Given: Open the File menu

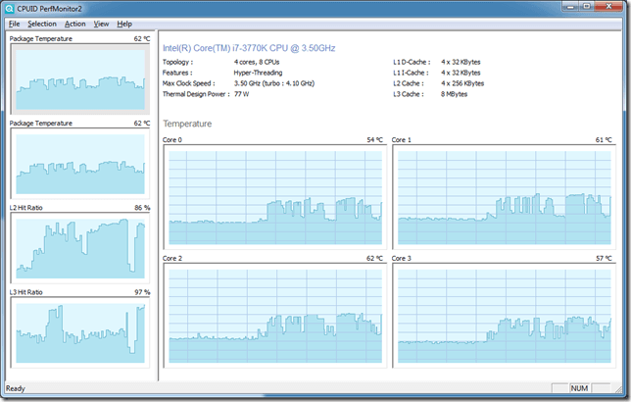Looking at the screenshot, I should coord(14,24).
